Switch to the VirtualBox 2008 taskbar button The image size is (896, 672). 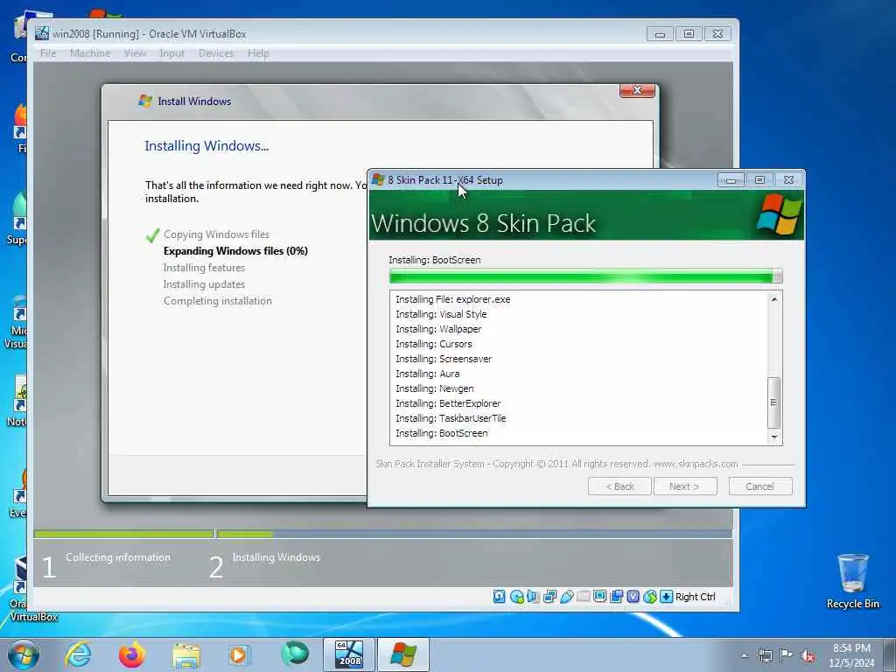click(x=349, y=654)
